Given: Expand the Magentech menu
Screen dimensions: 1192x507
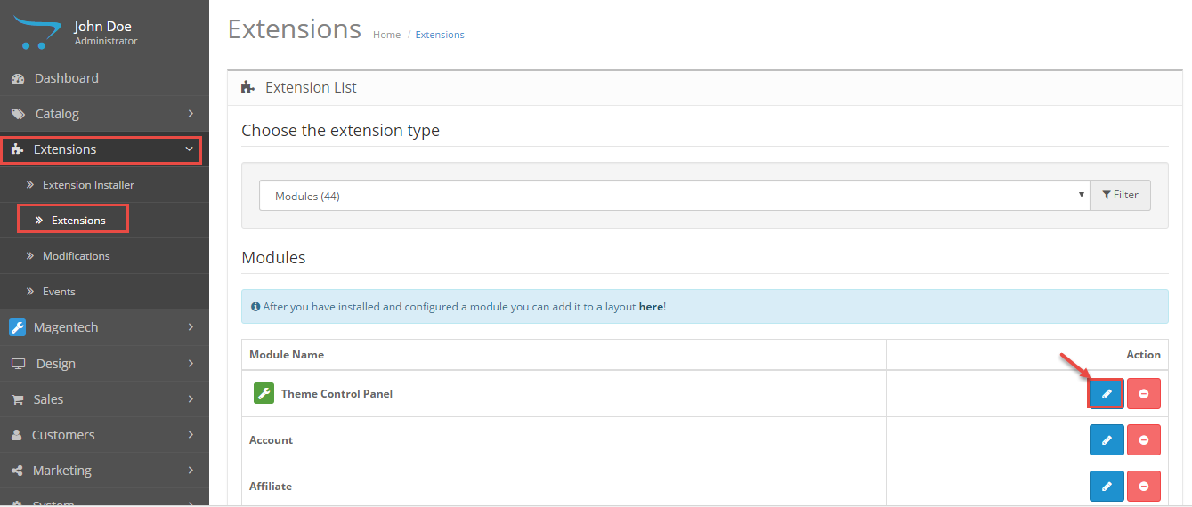Looking at the screenshot, I should point(66,327).
